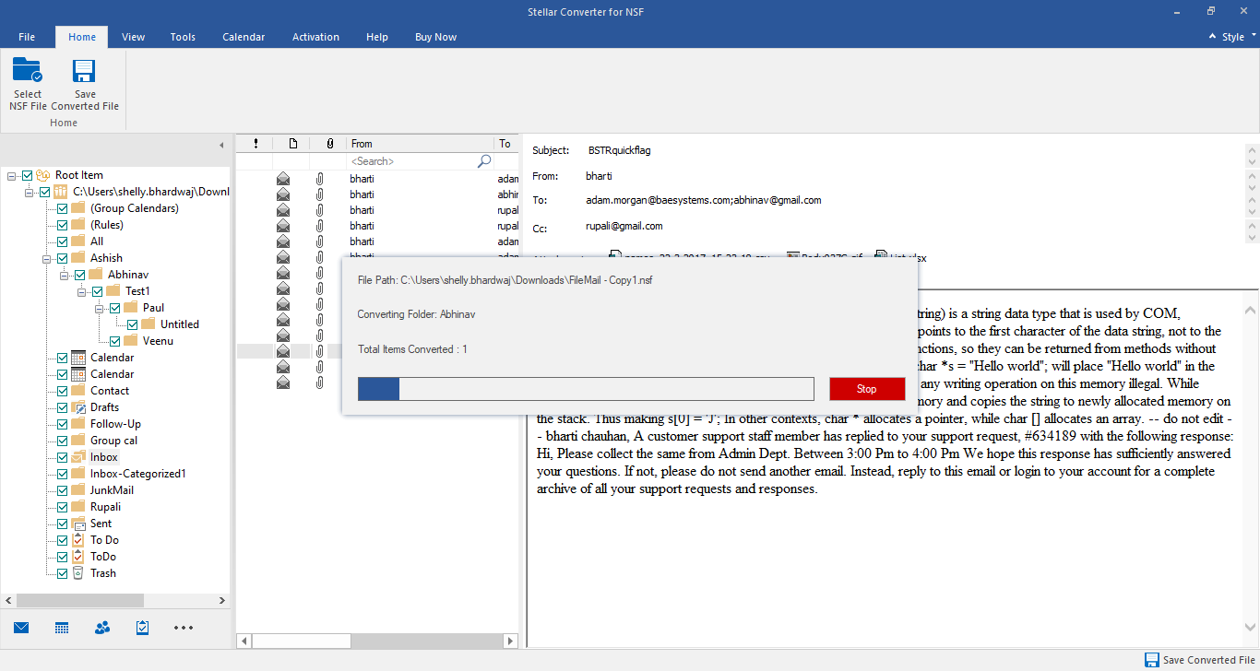The image size is (1260, 671).
Task: Stop the conversion with the Stop button
Action: [866, 389]
